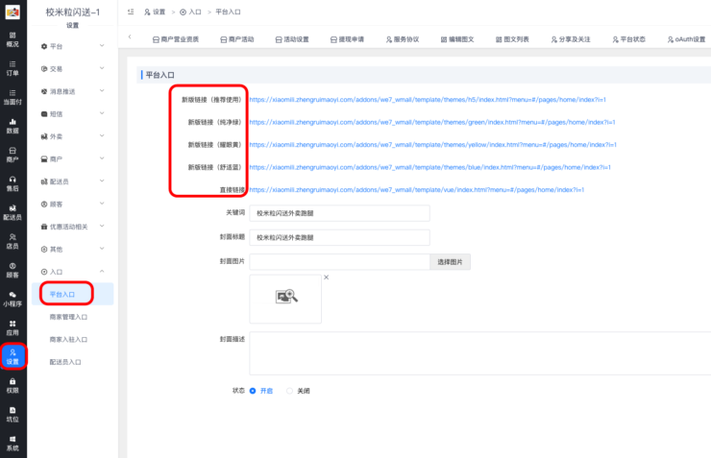Open 数据 data sidebar icon

[x=12, y=125]
